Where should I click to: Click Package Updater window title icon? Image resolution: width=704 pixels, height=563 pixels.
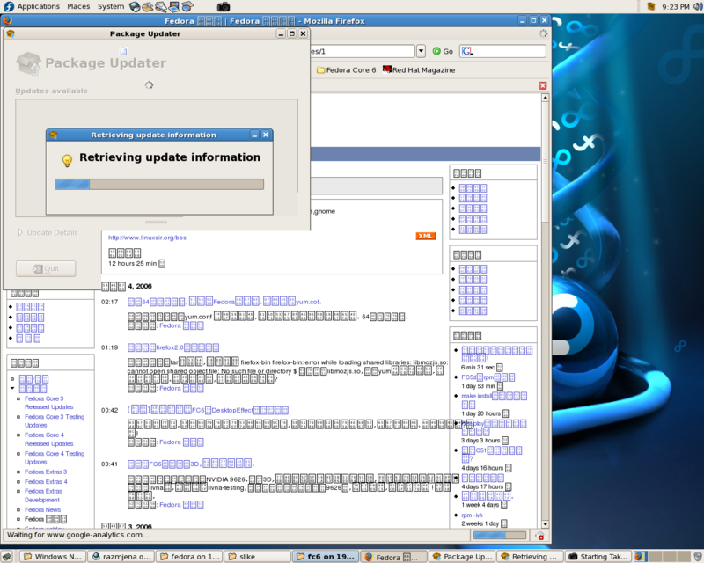click(11, 33)
